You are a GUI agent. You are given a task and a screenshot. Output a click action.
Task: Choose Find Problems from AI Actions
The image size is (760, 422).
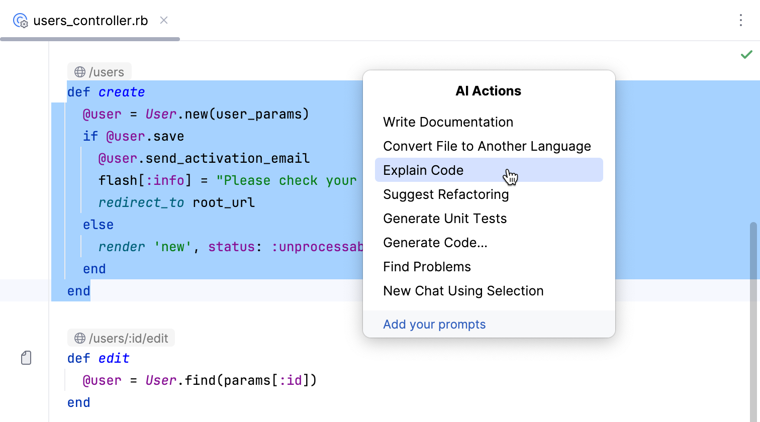tap(427, 267)
